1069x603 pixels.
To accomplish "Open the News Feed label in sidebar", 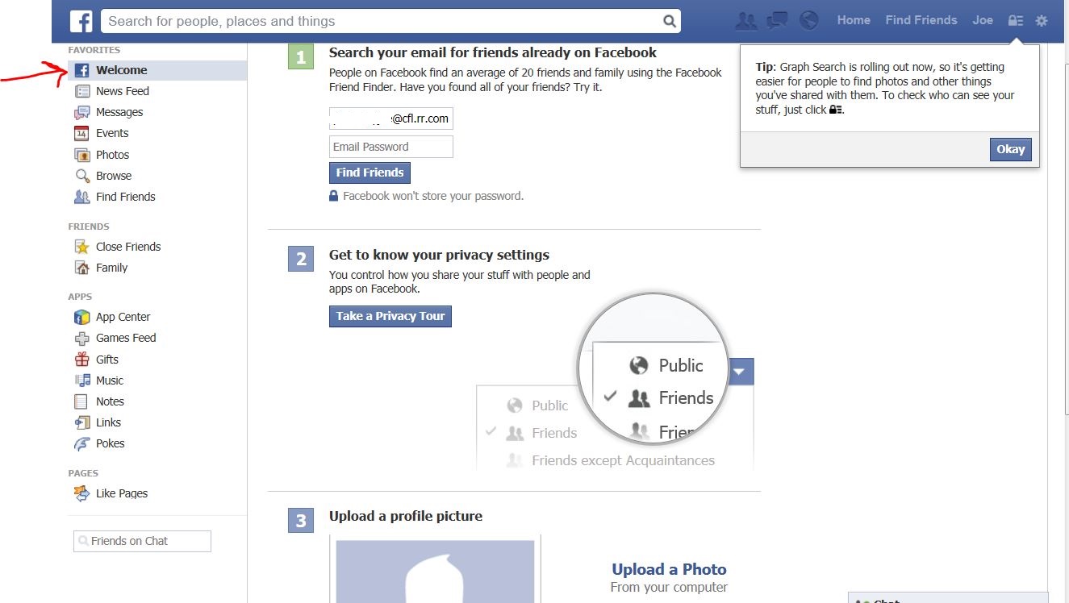I will click(123, 91).
